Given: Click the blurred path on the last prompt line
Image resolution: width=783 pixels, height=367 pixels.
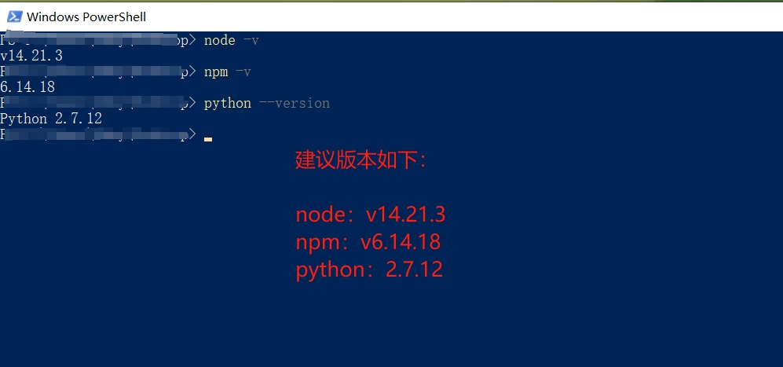Looking at the screenshot, I should [96, 134].
